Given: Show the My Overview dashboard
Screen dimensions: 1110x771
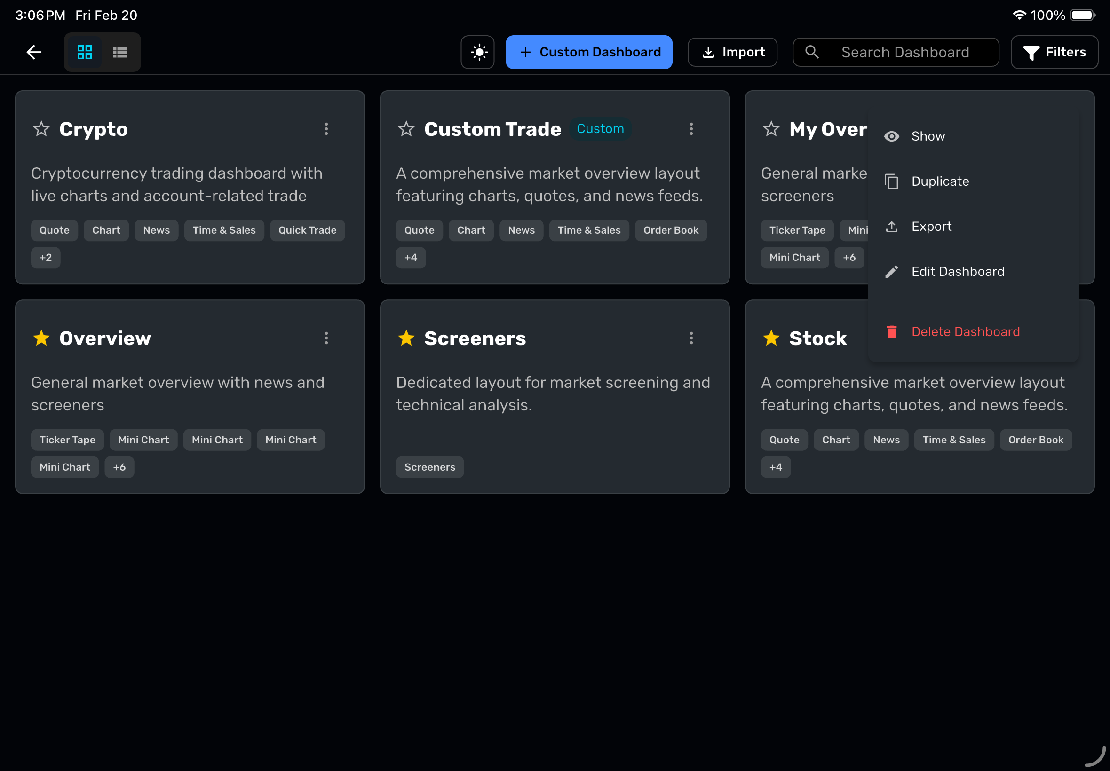Looking at the screenshot, I should [x=928, y=136].
